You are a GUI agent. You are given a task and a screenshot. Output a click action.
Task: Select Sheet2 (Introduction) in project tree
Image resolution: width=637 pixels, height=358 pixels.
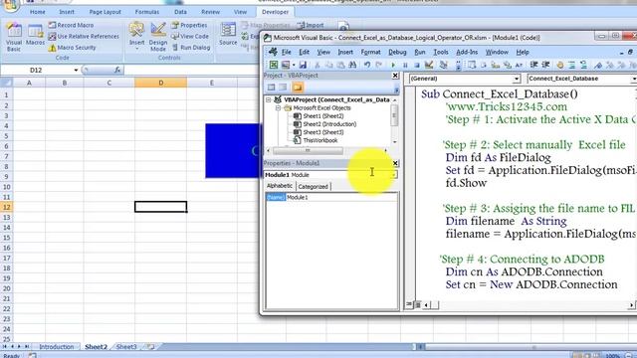pyautogui.click(x=325, y=124)
